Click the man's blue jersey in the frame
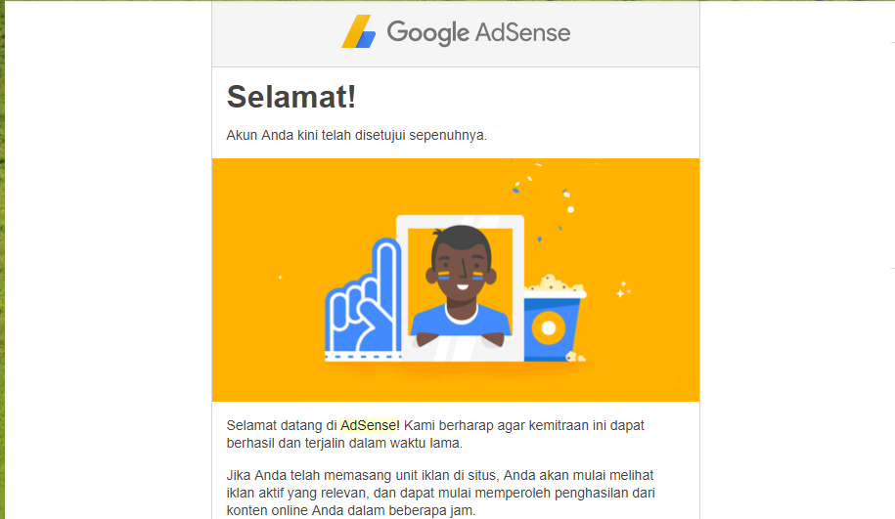This screenshot has height=519, width=895. tap(461, 322)
